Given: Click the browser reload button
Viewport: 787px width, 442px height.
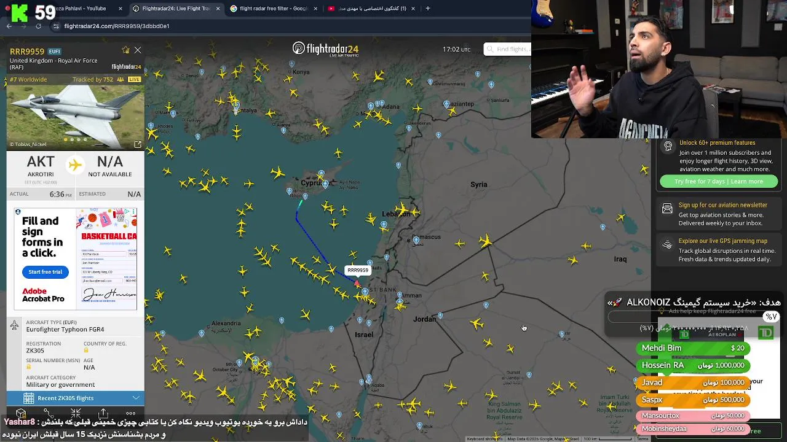Looking at the screenshot, I should 38,26.
